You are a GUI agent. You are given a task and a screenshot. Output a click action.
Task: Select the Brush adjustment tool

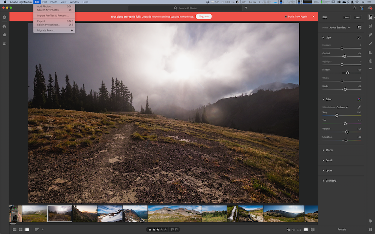tap(370, 43)
